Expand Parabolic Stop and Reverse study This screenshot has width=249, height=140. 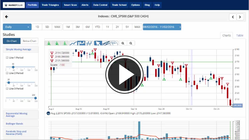(21, 133)
